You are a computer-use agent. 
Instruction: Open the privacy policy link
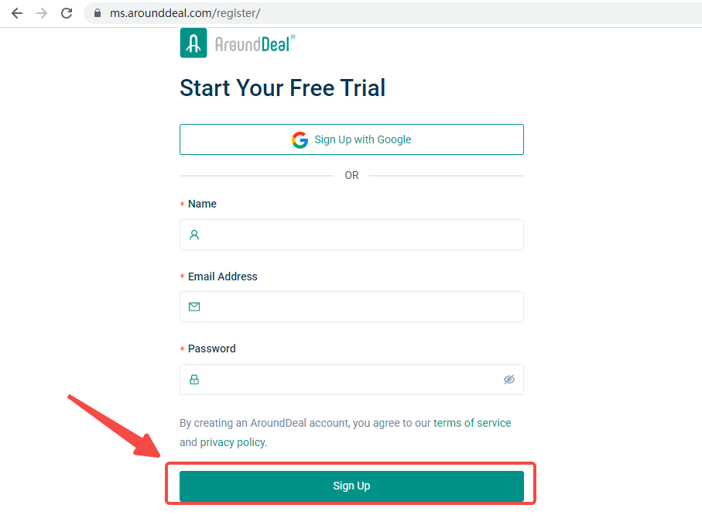pos(232,442)
